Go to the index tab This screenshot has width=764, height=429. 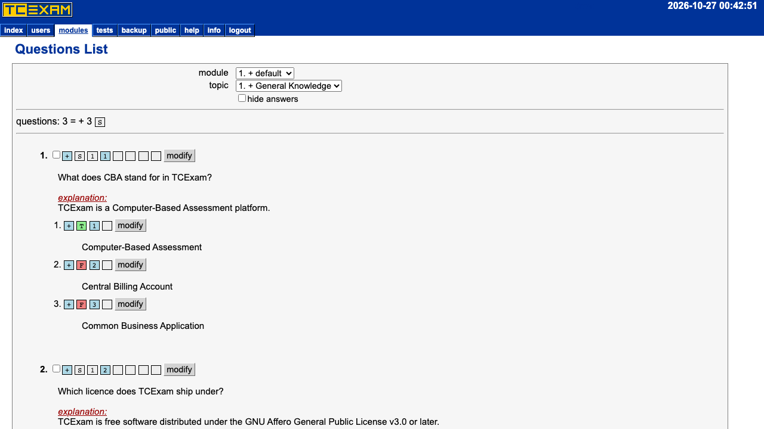coord(14,30)
